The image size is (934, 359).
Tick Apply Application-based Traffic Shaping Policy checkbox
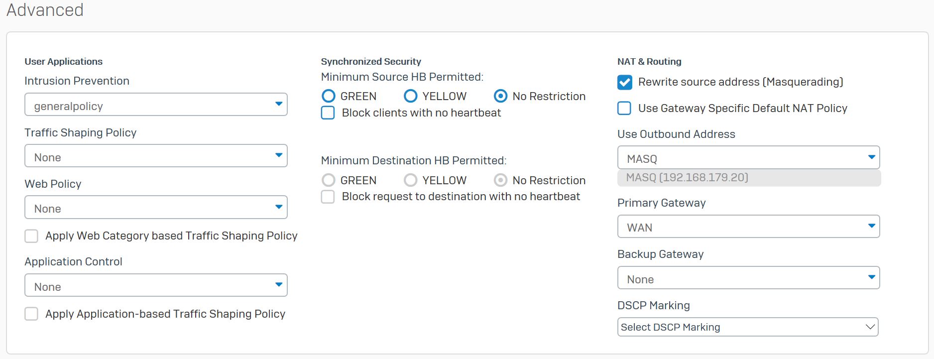click(31, 314)
